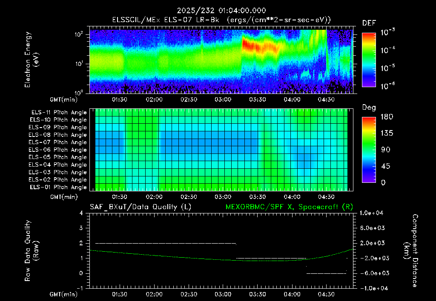Click the GMT(min) label under the spectrogram

pyautogui.click(x=64, y=99)
